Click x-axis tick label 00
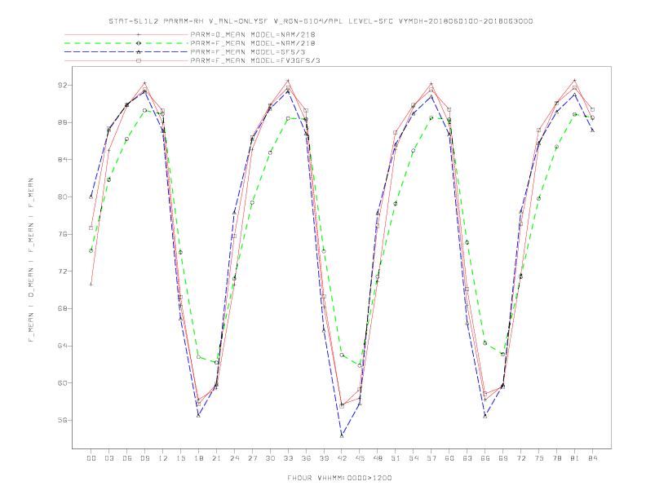 tap(91, 458)
